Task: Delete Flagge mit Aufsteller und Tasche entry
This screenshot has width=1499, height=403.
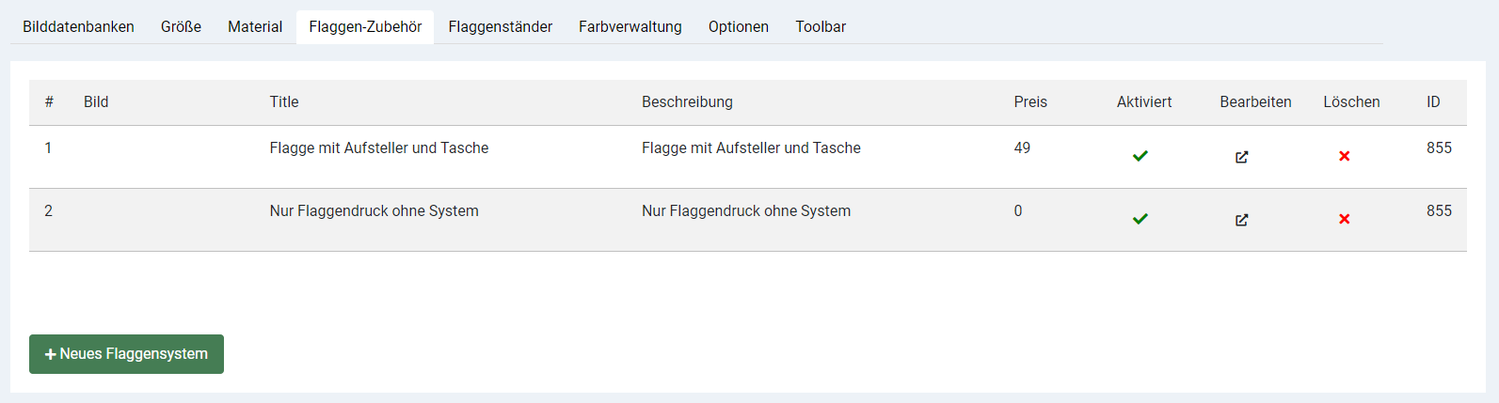Action: pyautogui.click(x=1344, y=156)
